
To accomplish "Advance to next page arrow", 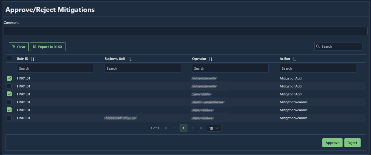I will tap(192, 128).
